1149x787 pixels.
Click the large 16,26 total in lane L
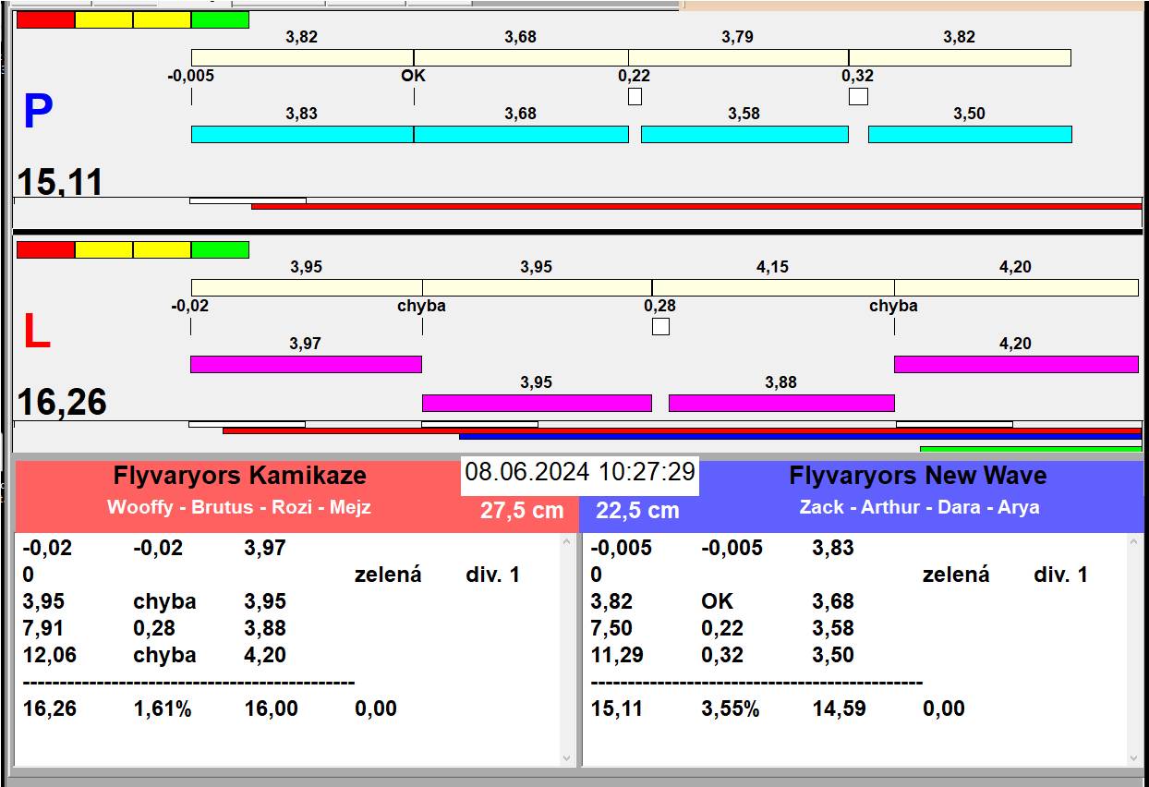pyautogui.click(x=62, y=403)
